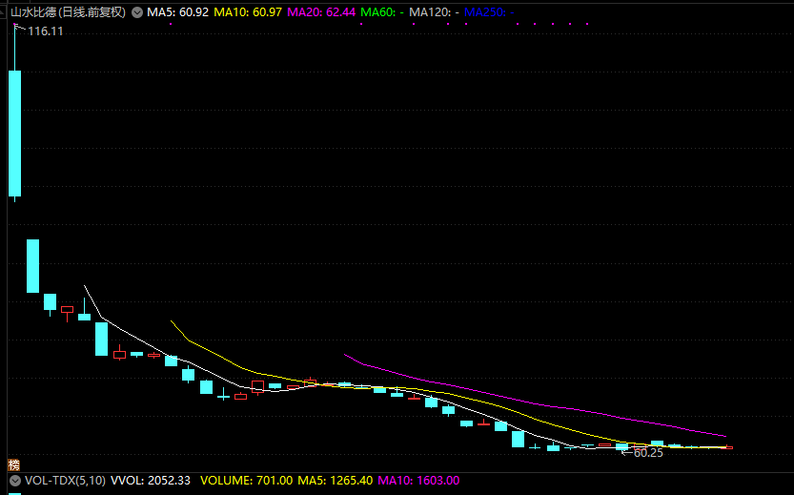The image size is (794, 495).
Task: Open dropdown arrow next to 山水比德 title
Action: click(x=137, y=12)
